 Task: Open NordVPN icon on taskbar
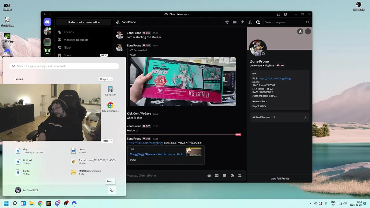coord(74,203)
